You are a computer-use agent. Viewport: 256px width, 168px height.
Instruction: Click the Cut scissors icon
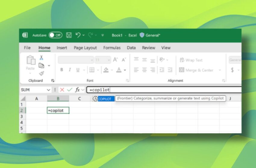tap(41, 58)
